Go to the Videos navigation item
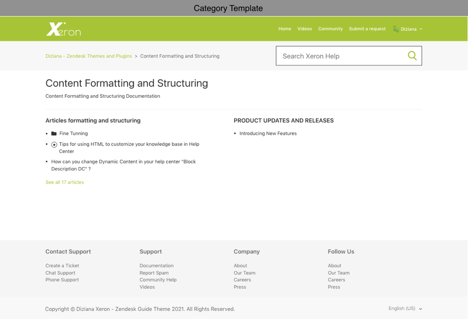This screenshot has height=319, width=468. (304, 29)
